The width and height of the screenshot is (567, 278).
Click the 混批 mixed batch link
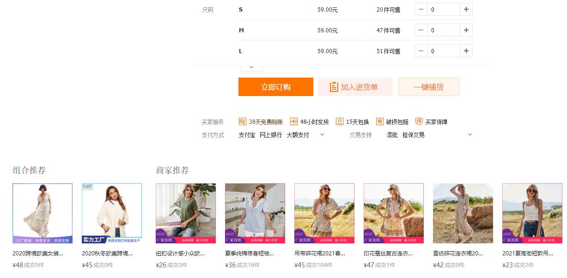click(x=391, y=134)
